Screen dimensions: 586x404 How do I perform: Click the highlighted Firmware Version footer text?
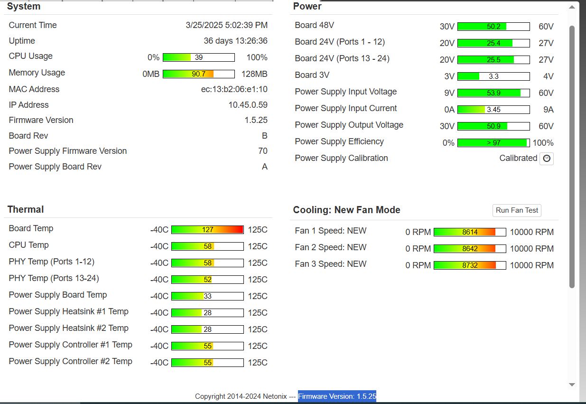pyautogui.click(x=337, y=396)
